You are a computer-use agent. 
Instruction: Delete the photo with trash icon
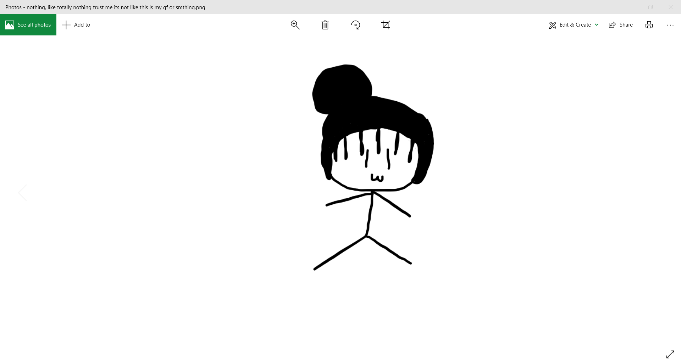tap(325, 25)
